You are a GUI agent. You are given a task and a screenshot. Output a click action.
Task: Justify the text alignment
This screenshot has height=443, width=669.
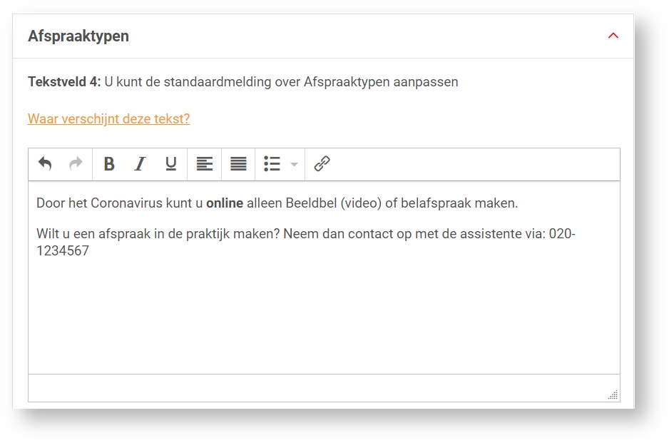238,164
